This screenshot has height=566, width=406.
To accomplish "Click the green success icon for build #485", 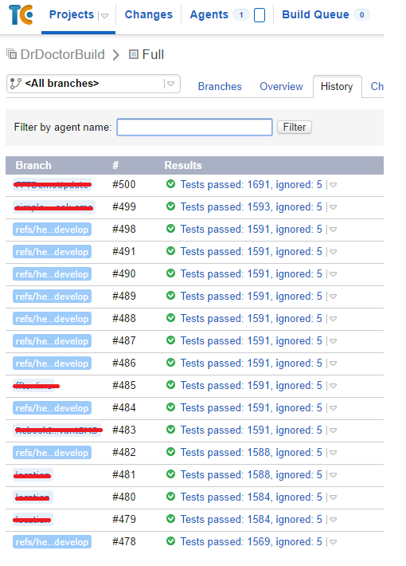I will click(170, 385).
